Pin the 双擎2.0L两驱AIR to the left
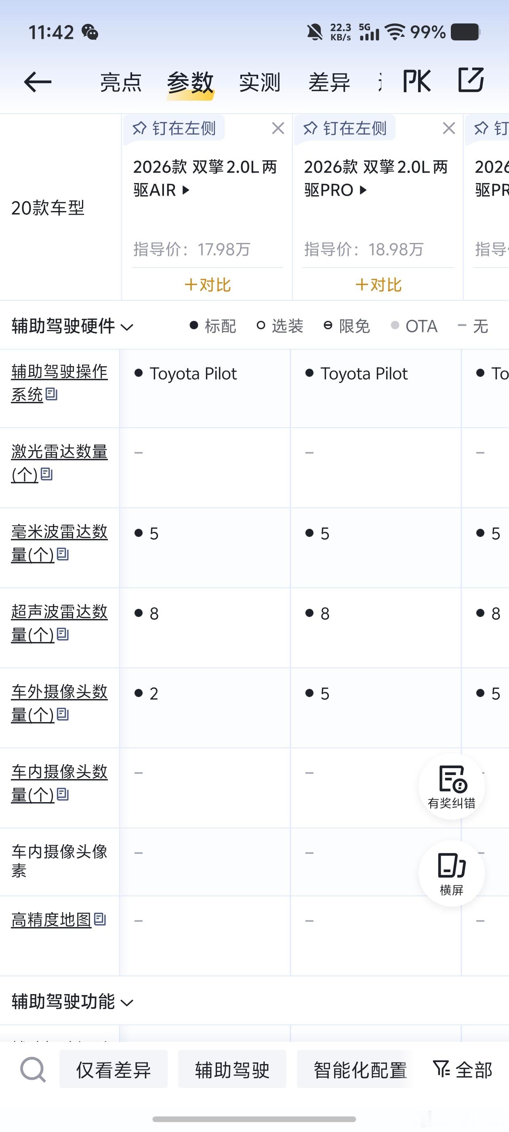 (175, 128)
